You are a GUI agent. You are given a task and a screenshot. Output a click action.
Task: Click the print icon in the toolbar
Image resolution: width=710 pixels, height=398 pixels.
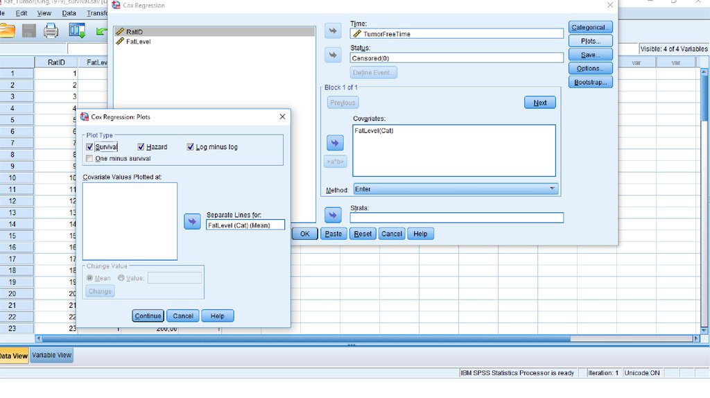coord(51,31)
